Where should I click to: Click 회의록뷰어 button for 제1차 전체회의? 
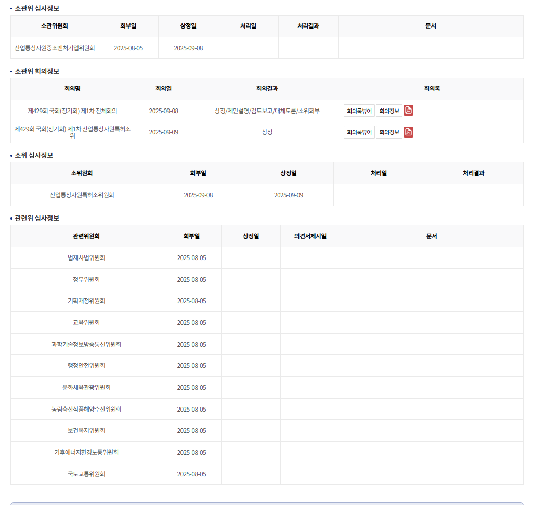click(x=359, y=111)
